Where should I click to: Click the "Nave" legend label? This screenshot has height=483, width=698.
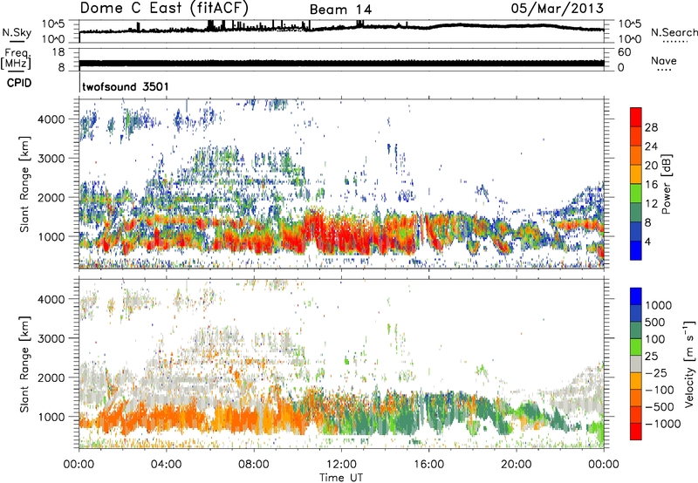664,60
